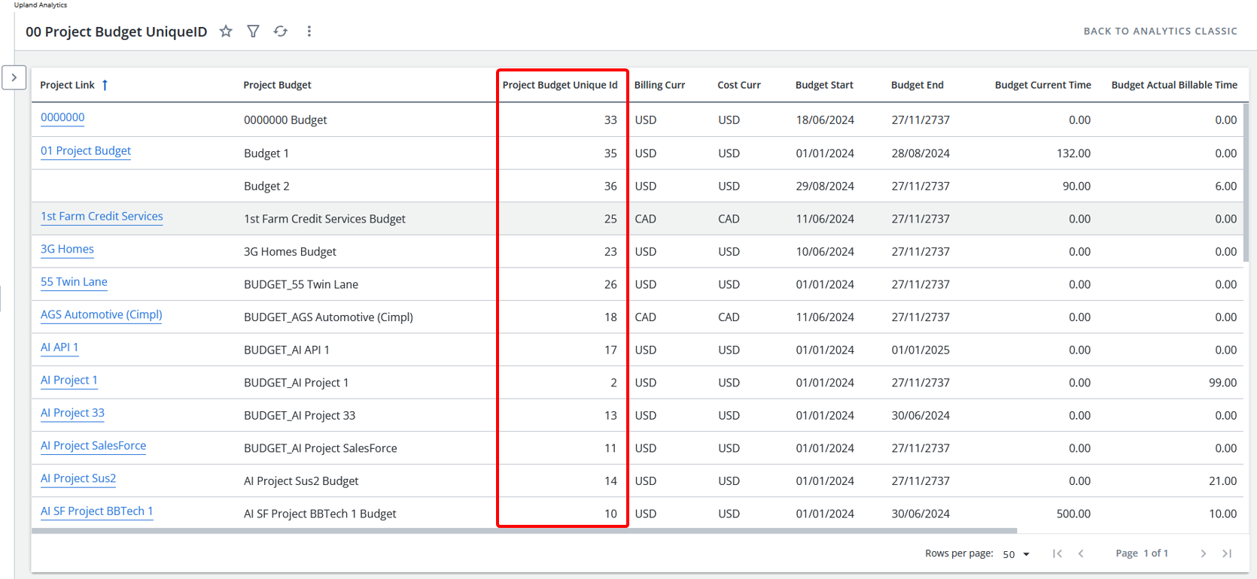Expand the left side panel arrow

pos(14,77)
